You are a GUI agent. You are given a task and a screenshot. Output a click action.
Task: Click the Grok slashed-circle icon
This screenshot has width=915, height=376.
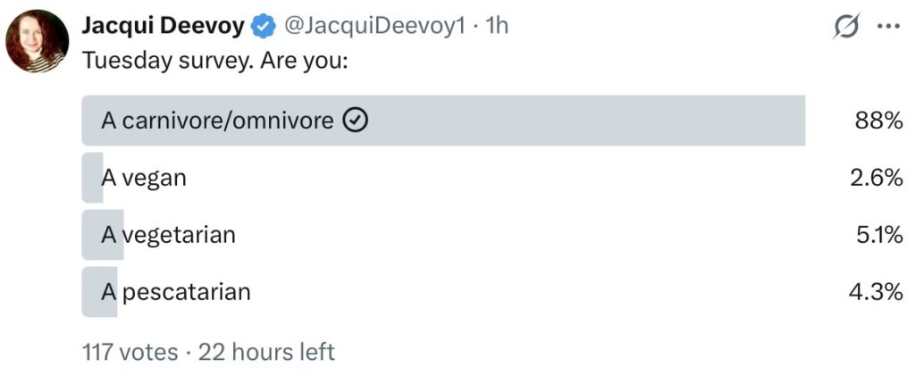coord(845,28)
